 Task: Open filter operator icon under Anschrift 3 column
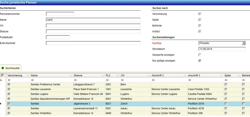pos(189,80)
